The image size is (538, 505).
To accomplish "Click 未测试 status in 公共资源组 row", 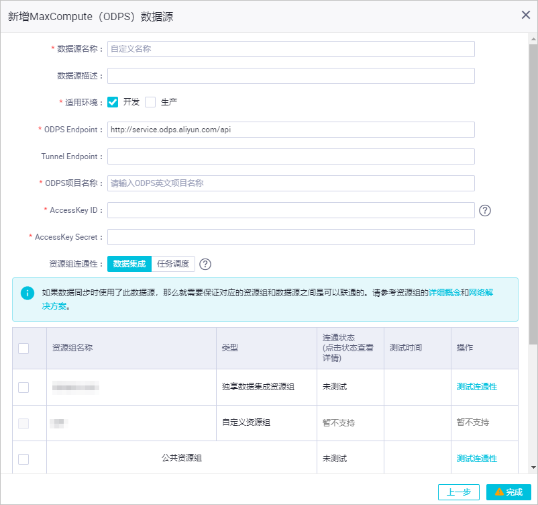I will (x=335, y=459).
